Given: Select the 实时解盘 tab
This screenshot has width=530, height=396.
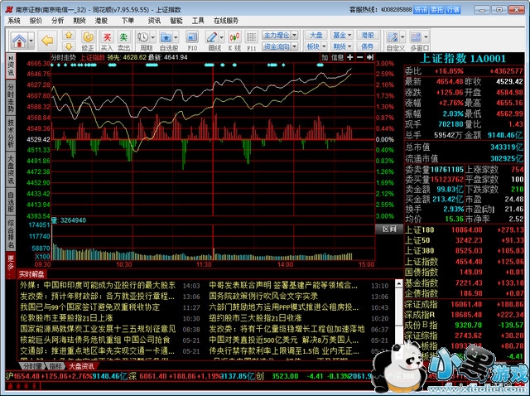Looking at the screenshot, I should [x=31, y=274].
